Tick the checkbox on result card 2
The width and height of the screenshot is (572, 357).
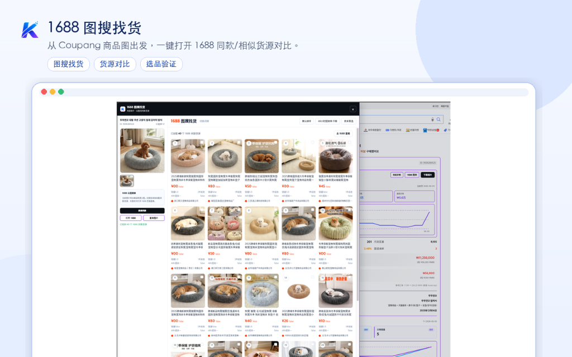(x=239, y=142)
